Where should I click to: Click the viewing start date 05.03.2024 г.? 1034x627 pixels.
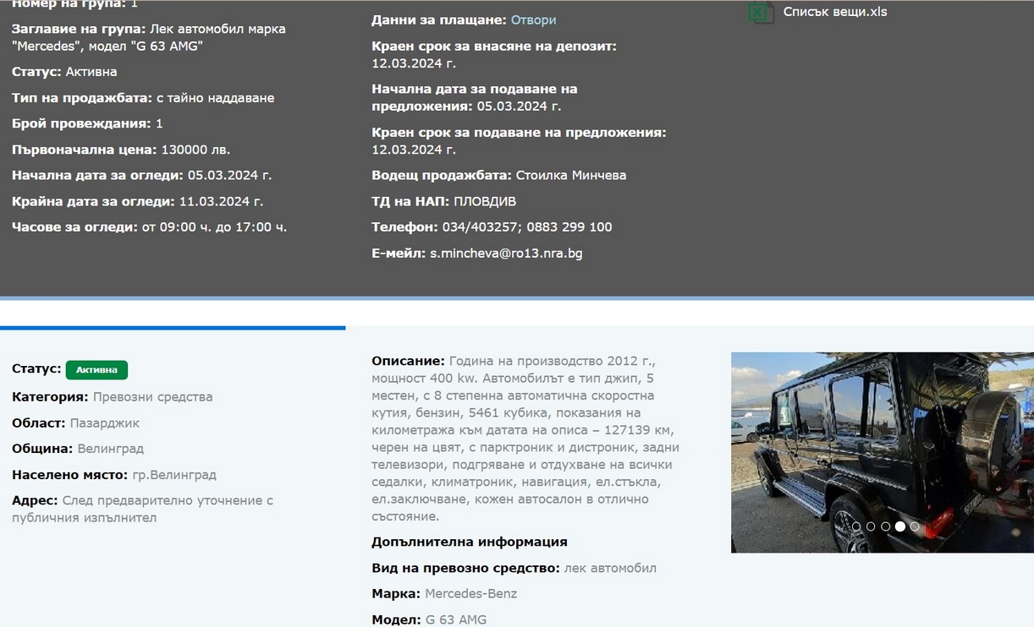point(229,175)
